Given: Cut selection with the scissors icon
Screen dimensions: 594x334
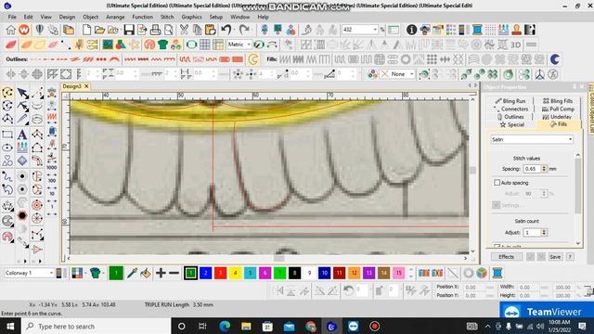Looking at the screenshot, I should click(184, 30).
